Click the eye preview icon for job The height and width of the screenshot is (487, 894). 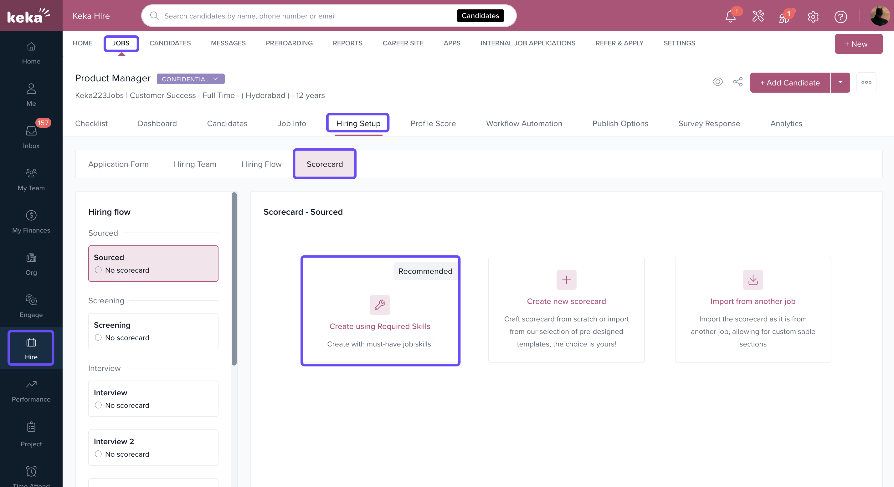pyautogui.click(x=717, y=82)
